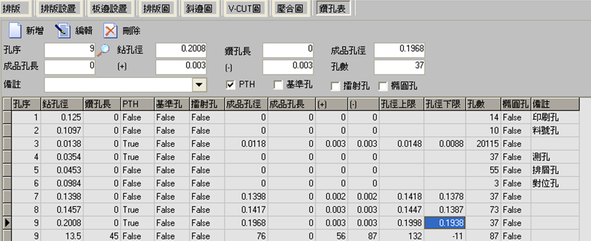Click the 成品孔徑 input field showing 0.1968

(x=399, y=50)
